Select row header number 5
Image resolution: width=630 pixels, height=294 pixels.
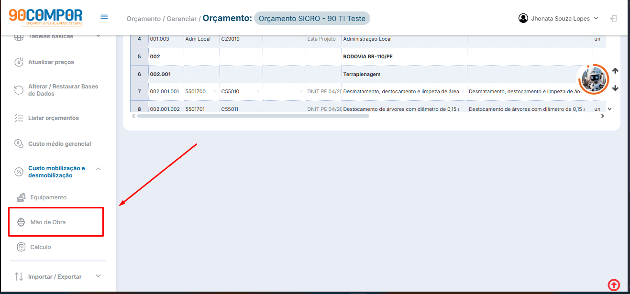tap(139, 56)
